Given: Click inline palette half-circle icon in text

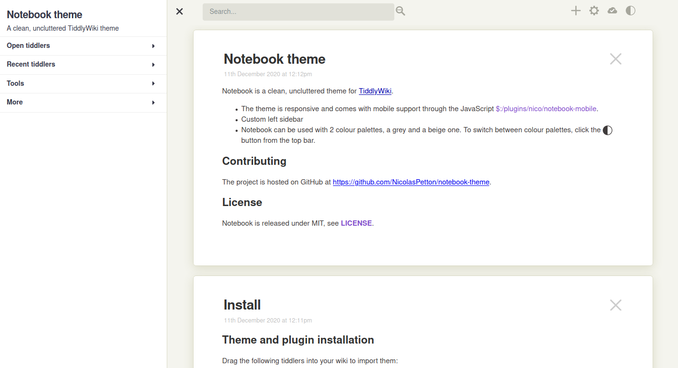Looking at the screenshot, I should coord(608,130).
